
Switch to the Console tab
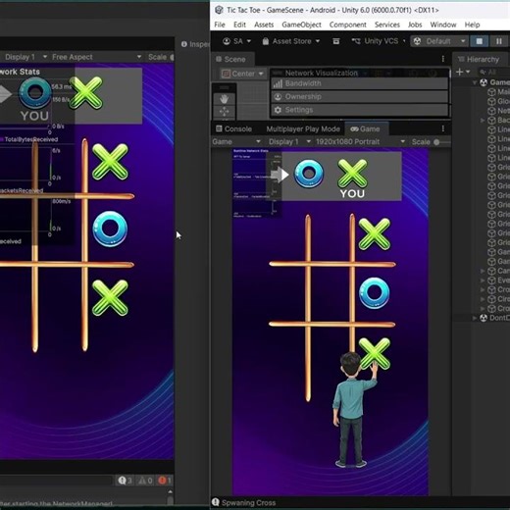[234, 129]
